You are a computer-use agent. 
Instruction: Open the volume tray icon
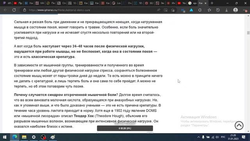tap(217, 137)
